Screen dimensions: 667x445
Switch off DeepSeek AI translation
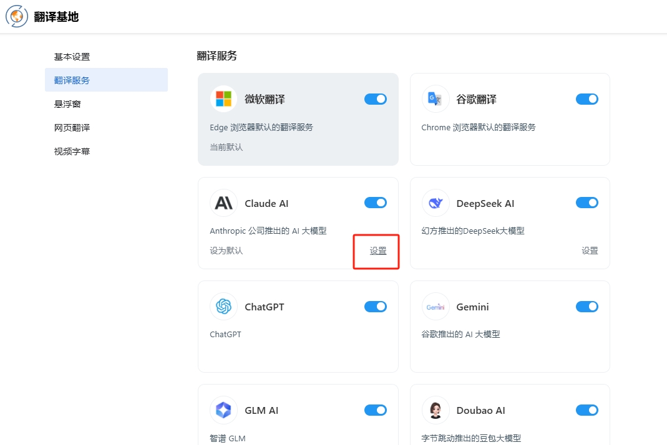point(587,203)
